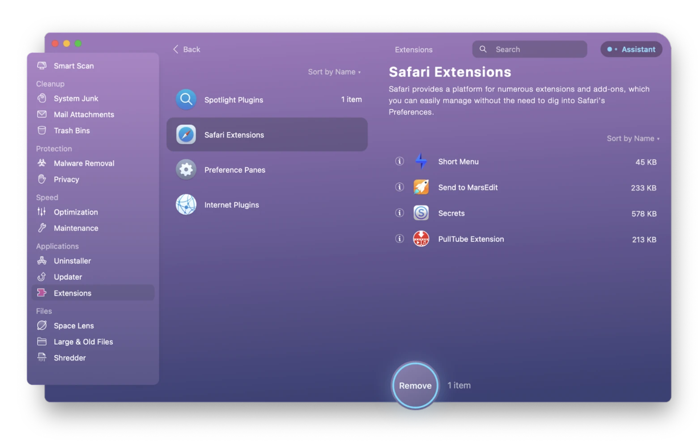Click the Trash Bins icon
Viewport: 698px width, 446px height.
pyautogui.click(x=42, y=130)
